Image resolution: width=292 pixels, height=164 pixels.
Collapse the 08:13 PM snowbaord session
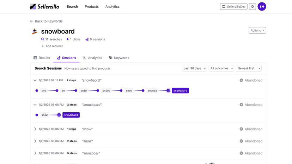(35, 80)
